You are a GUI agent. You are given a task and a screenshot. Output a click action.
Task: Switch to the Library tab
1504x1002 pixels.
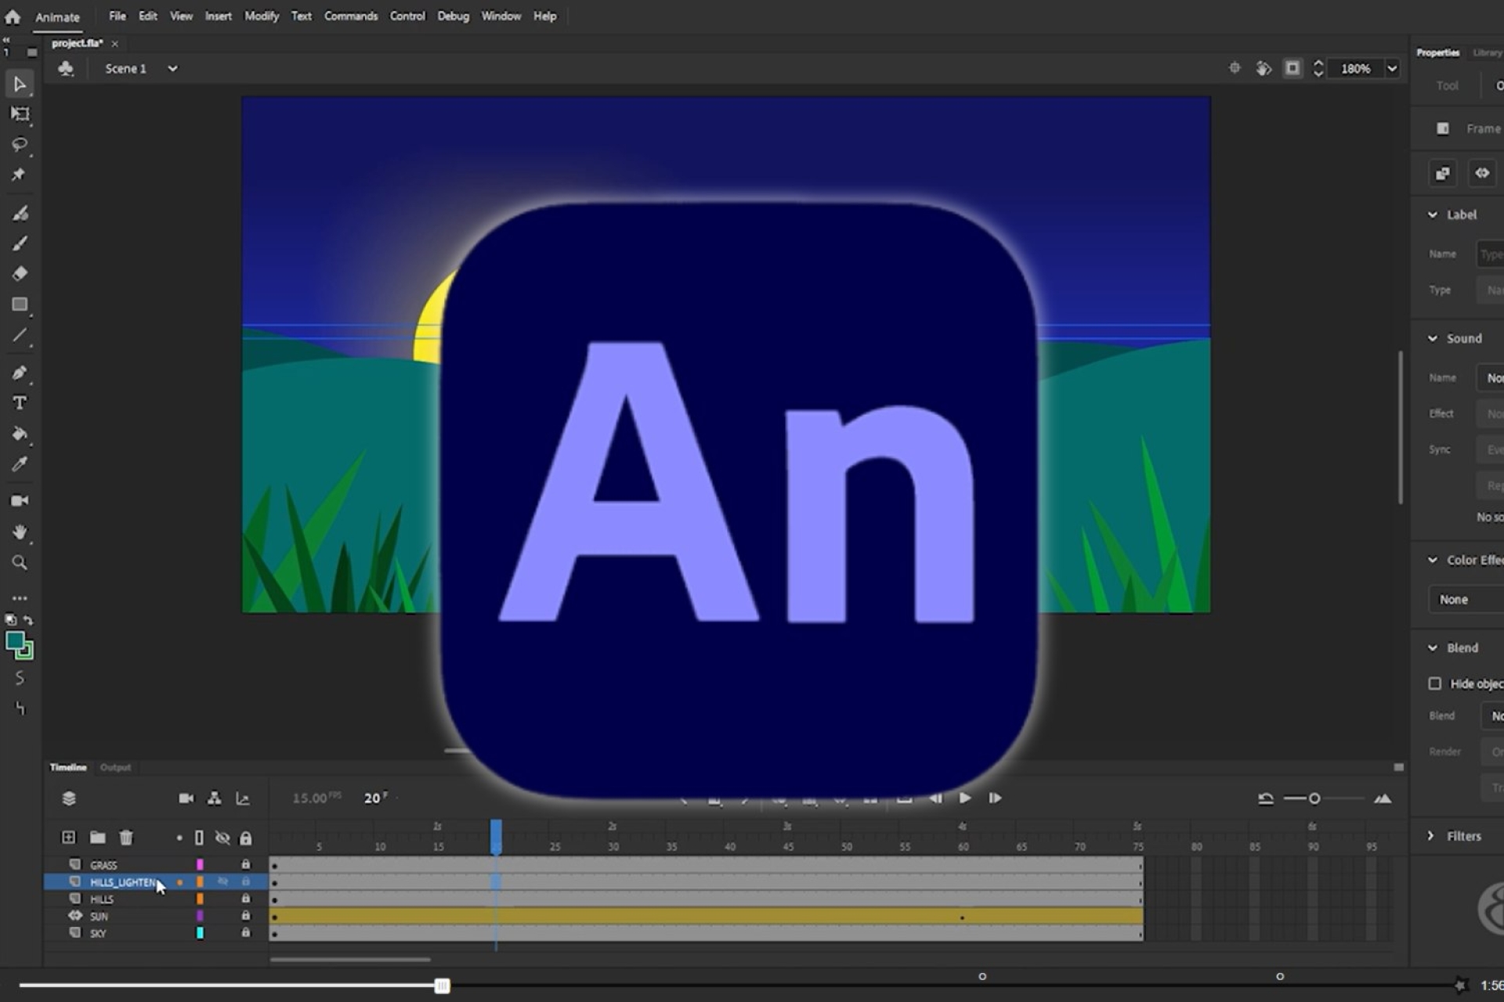click(x=1487, y=52)
